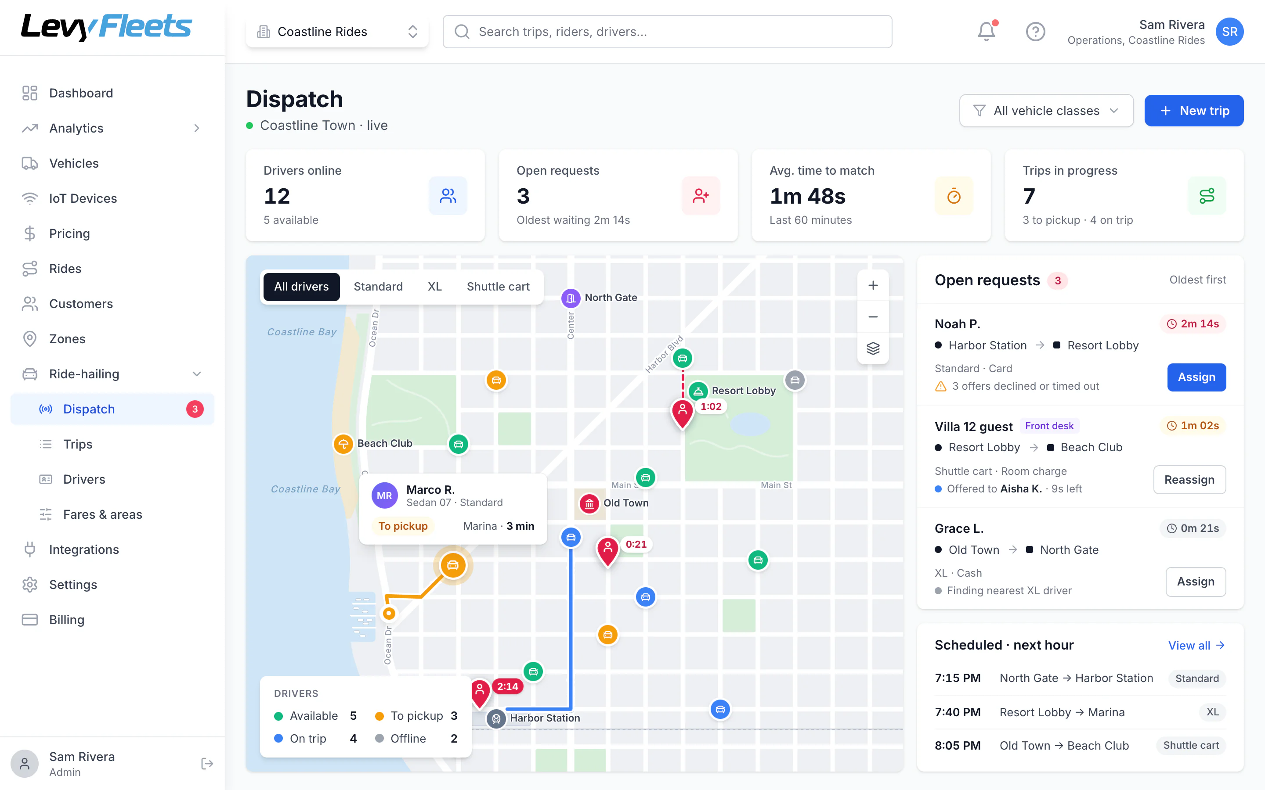Select the Beach Club map marker

coord(343,444)
